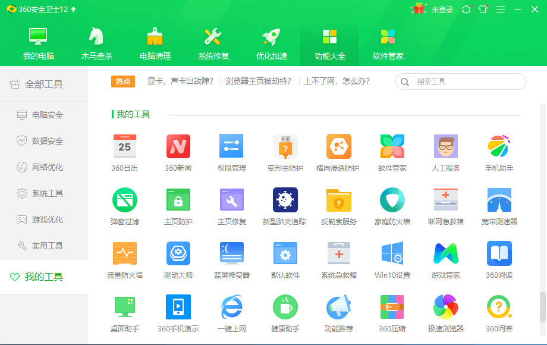Launch the 360新闻 news tool

[178, 153]
